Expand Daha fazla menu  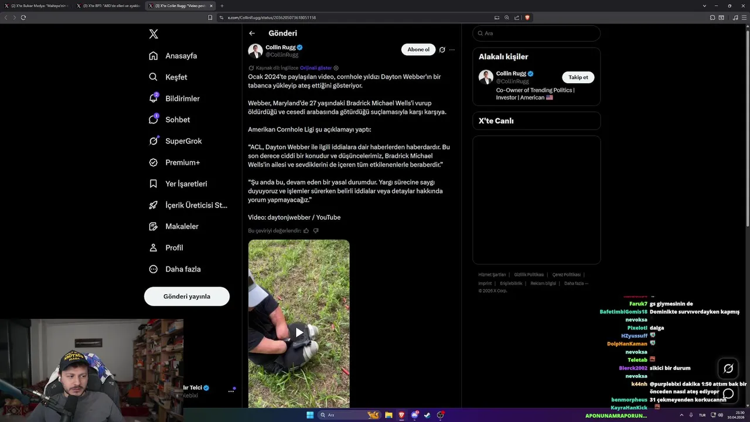click(175, 269)
